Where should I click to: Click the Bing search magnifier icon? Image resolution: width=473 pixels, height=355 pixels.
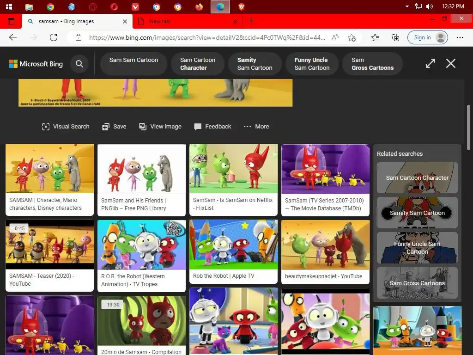pos(79,64)
